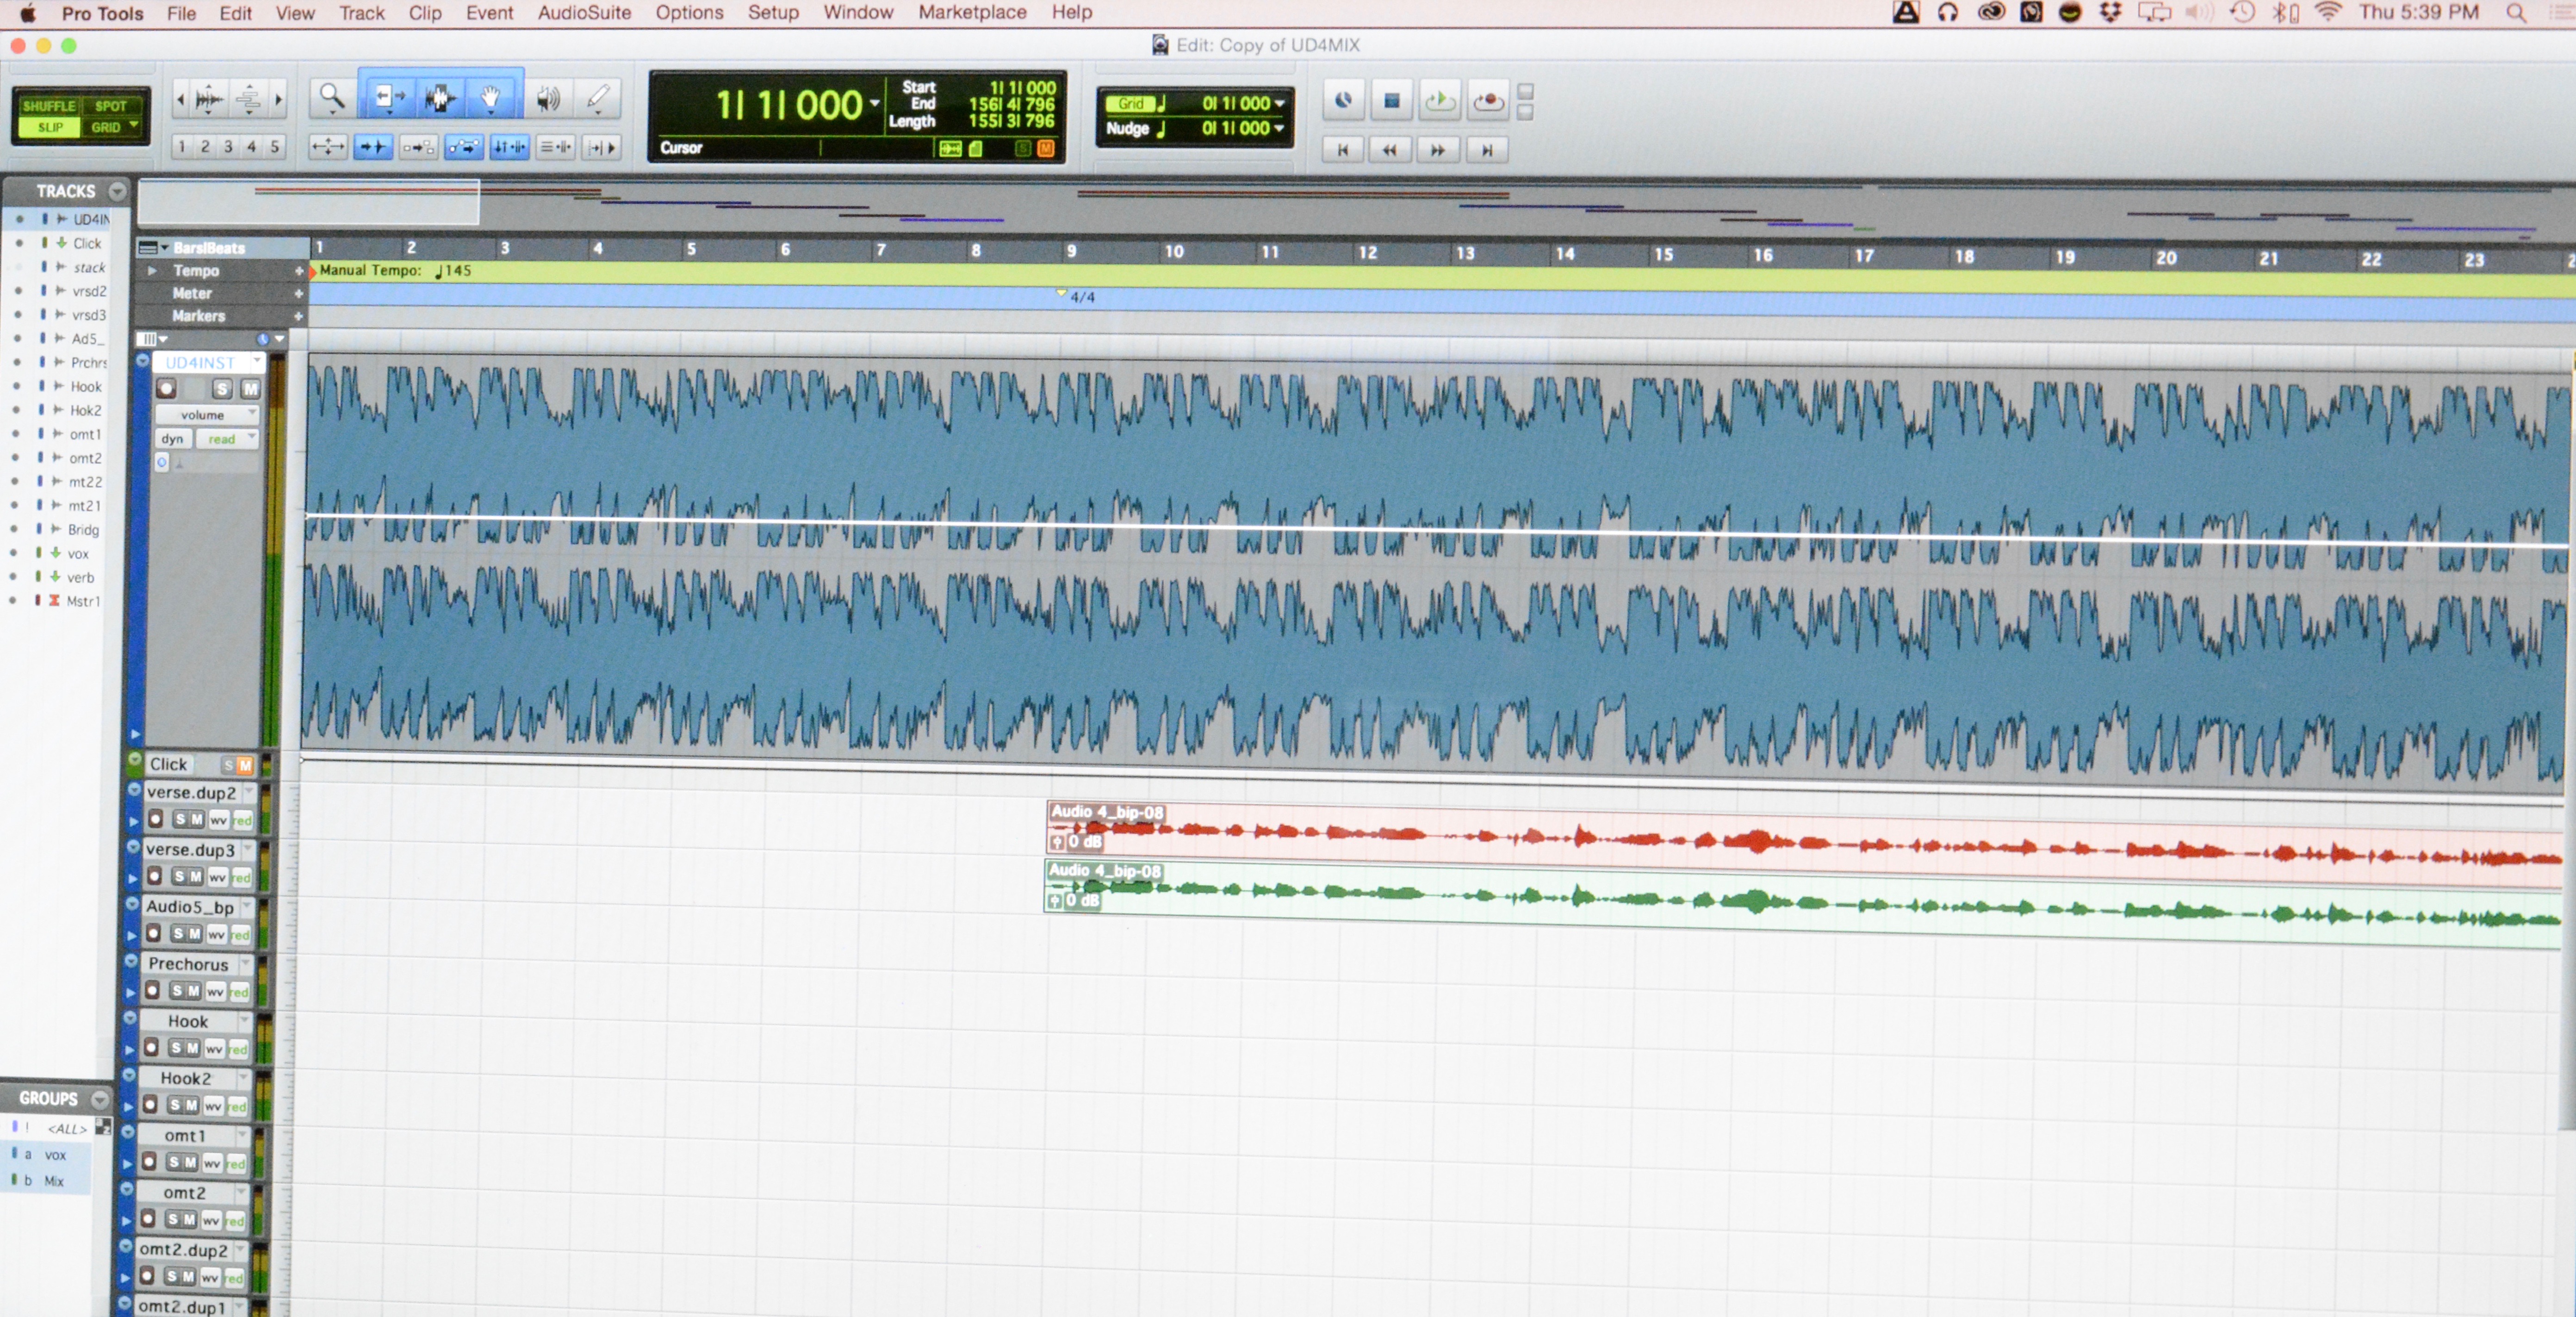Recall zoom preset 3
Screen dimensions: 2576x1317
(228, 147)
